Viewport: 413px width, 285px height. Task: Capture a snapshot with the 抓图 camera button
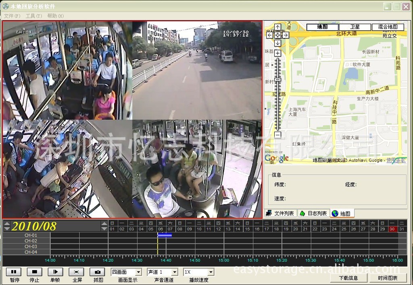point(98,272)
